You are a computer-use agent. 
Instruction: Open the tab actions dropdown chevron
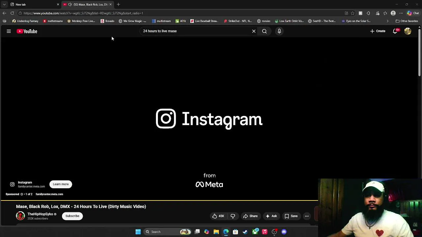click(x=4, y=4)
